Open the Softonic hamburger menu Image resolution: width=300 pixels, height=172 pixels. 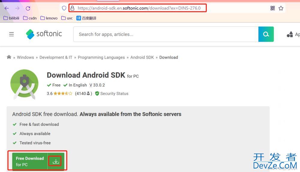[x=11, y=34]
